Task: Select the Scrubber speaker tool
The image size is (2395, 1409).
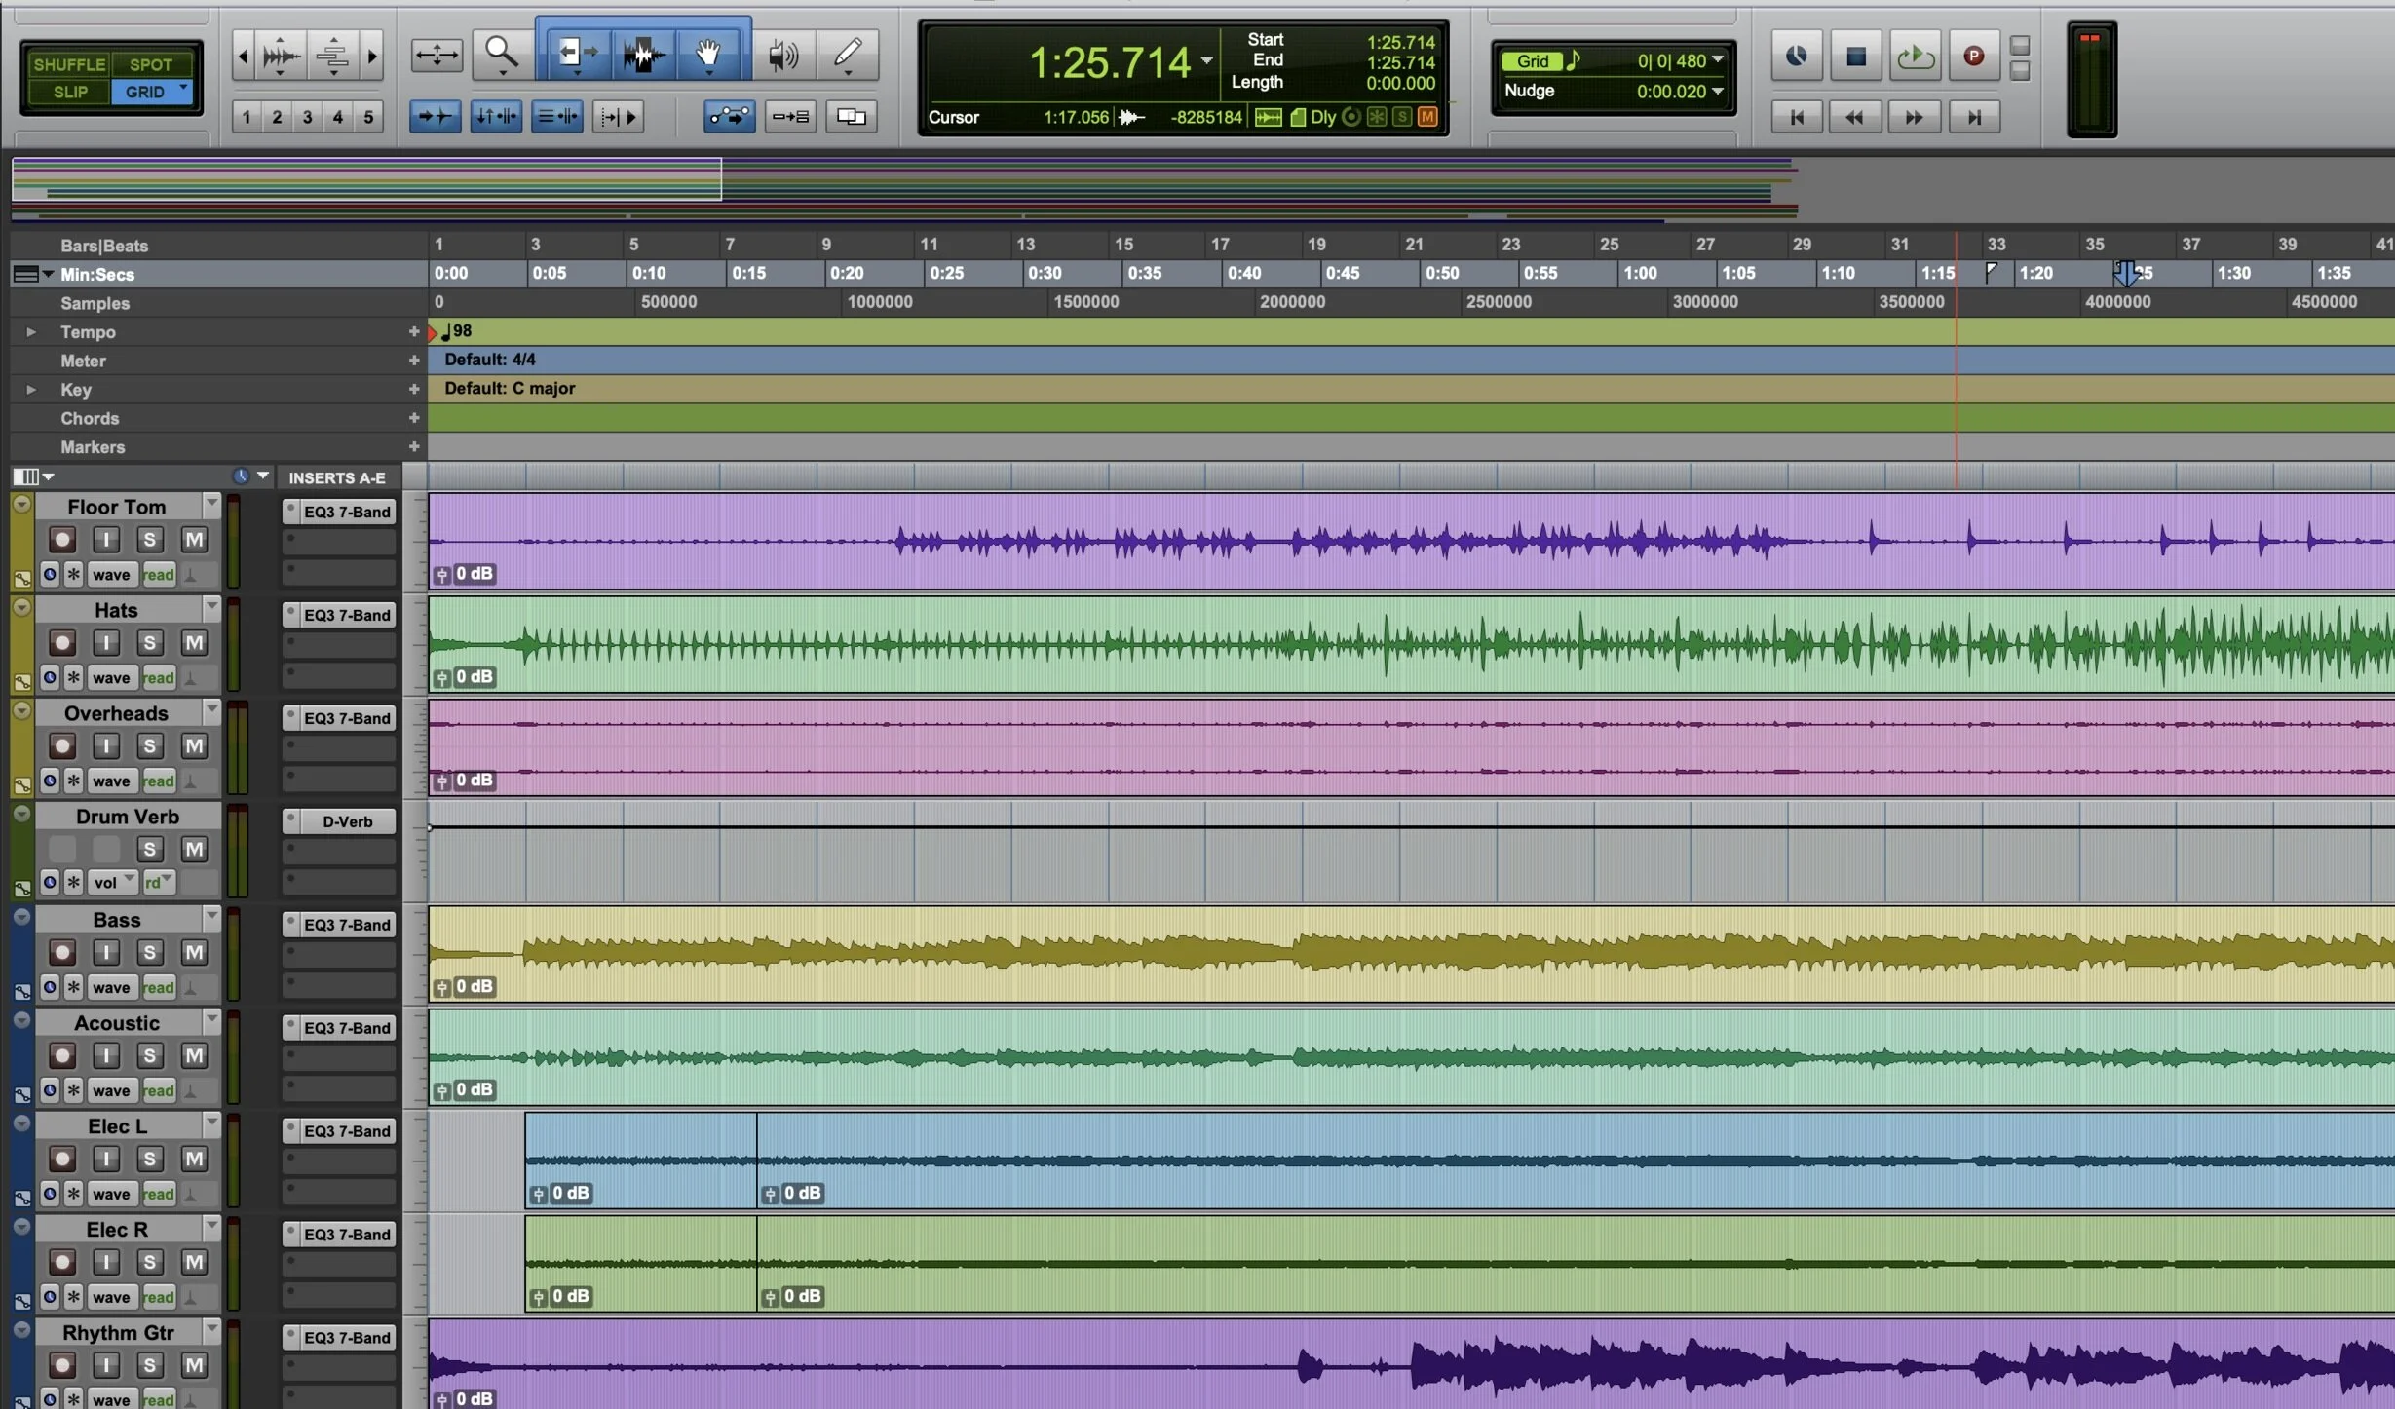Action: tap(782, 55)
